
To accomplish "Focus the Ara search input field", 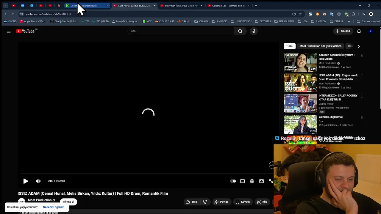I will pyautogui.click(x=181, y=31).
